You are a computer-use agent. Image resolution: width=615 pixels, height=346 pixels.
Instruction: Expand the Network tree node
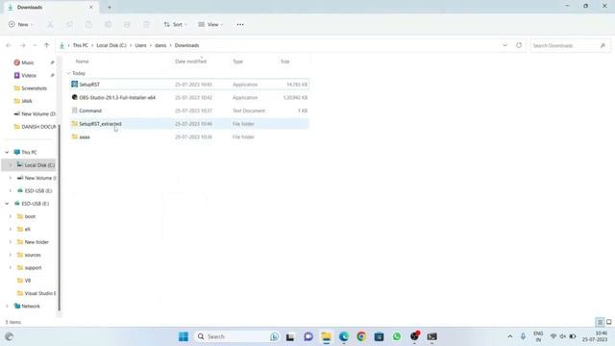point(7,306)
